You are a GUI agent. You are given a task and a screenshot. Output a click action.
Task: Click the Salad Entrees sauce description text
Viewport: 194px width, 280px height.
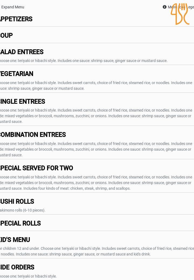(x=84, y=61)
